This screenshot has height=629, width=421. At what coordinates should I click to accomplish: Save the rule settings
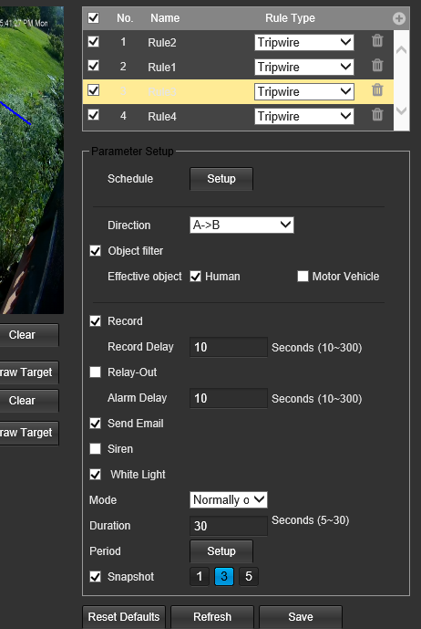coord(301,617)
